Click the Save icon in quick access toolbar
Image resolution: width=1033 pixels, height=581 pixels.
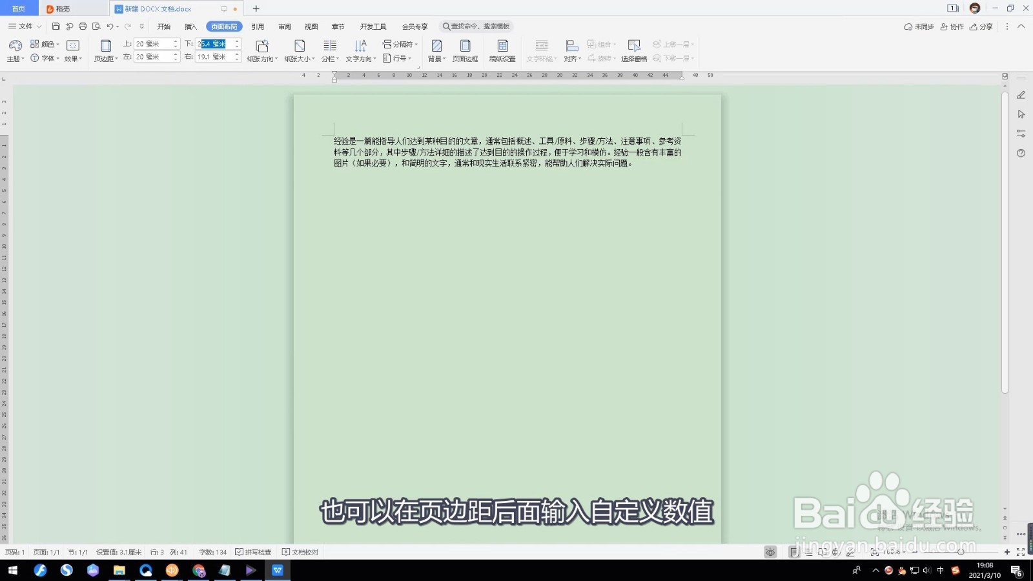pyautogui.click(x=56, y=26)
